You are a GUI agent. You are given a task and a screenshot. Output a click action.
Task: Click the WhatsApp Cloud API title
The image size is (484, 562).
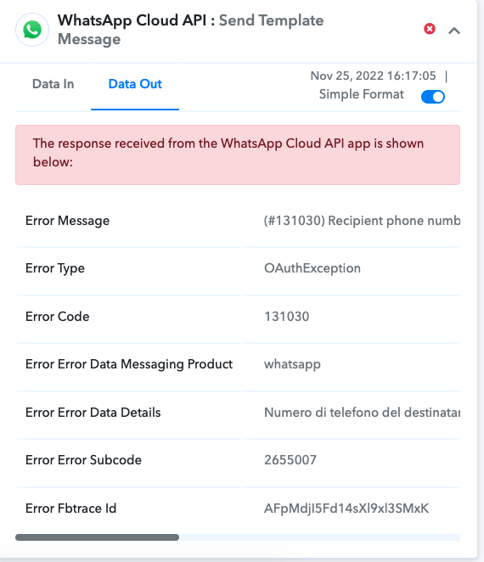coord(132,20)
